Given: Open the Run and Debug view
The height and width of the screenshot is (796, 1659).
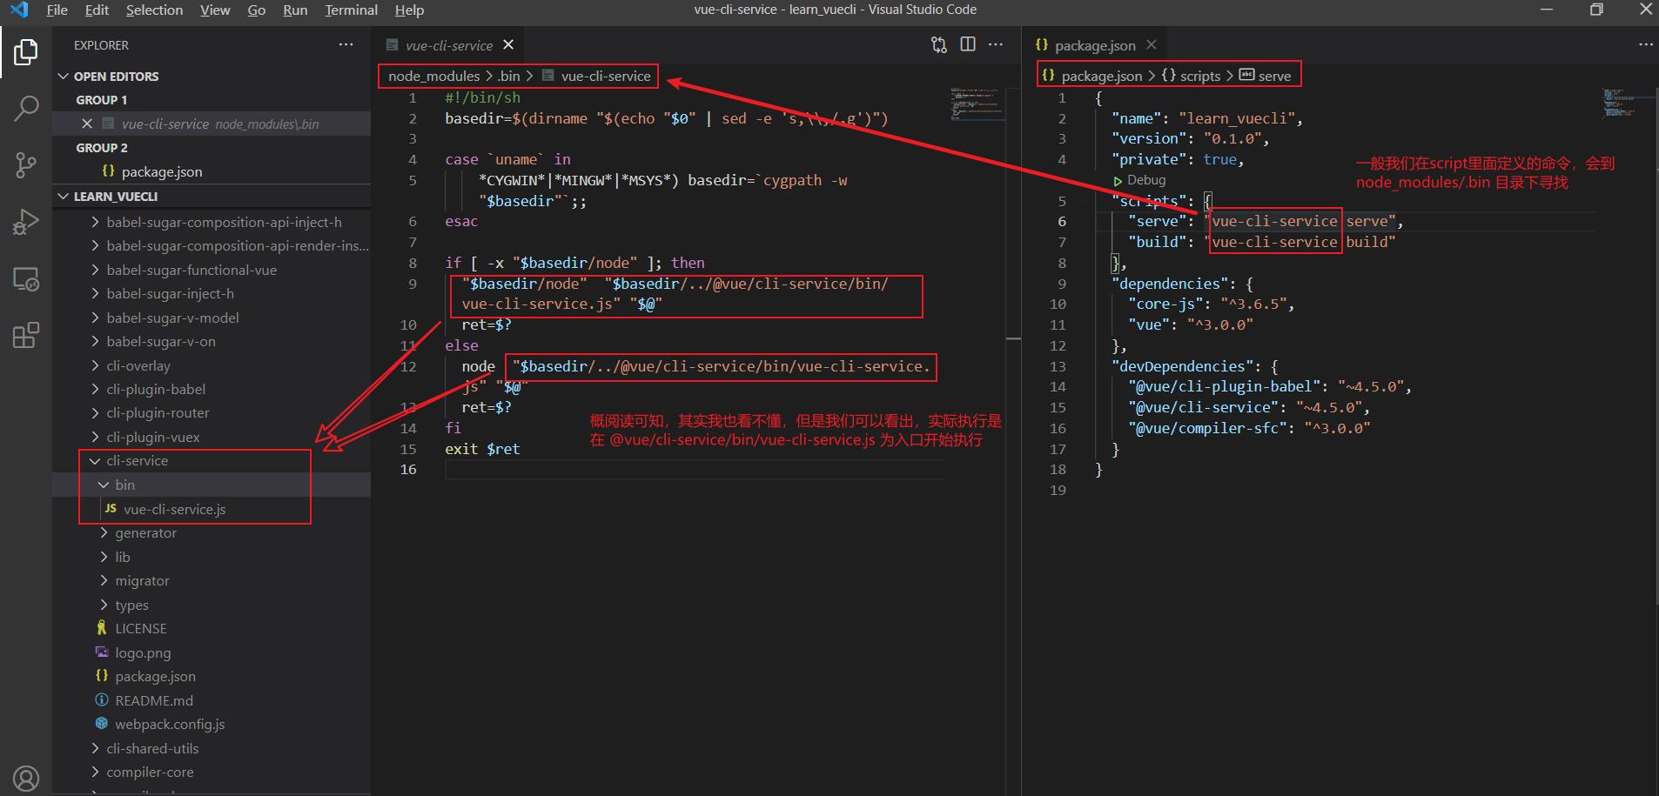Looking at the screenshot, I should point(26,222).
